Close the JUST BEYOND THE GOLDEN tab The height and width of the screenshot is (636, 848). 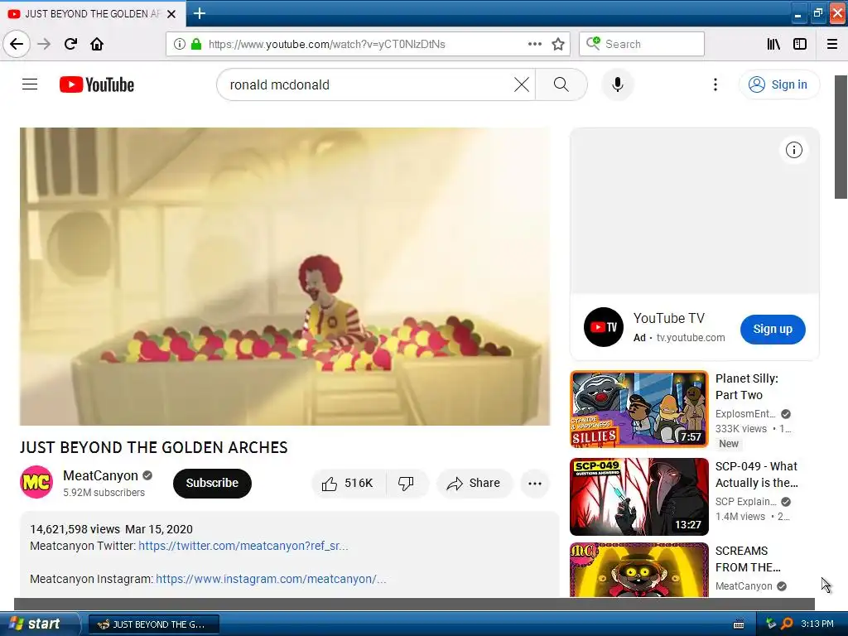pos(171,13)
